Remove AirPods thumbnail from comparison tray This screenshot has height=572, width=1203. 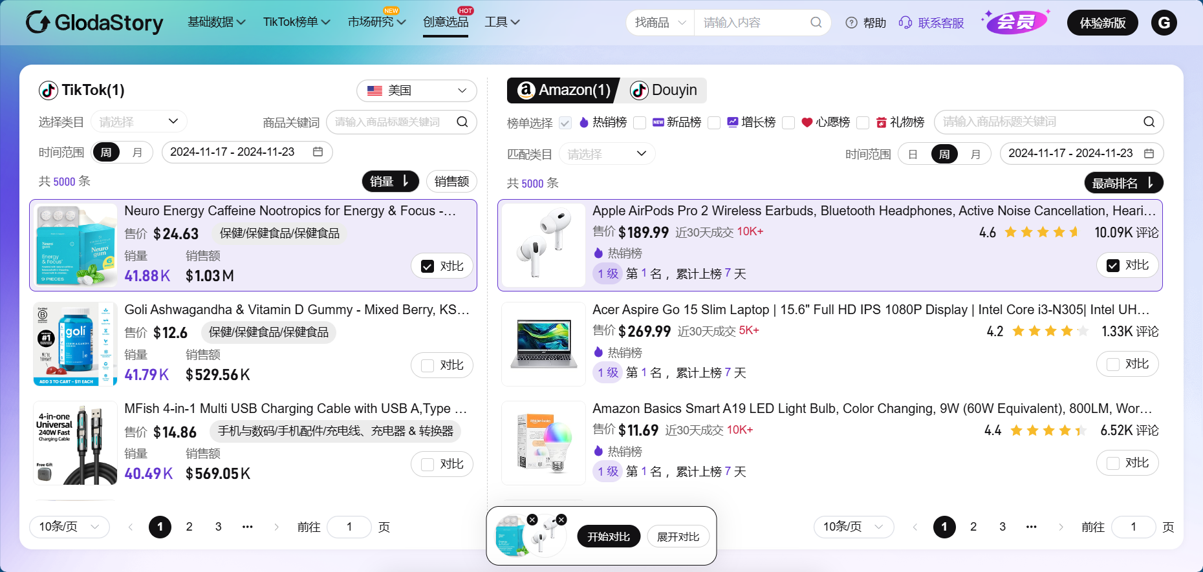point(561,520)
